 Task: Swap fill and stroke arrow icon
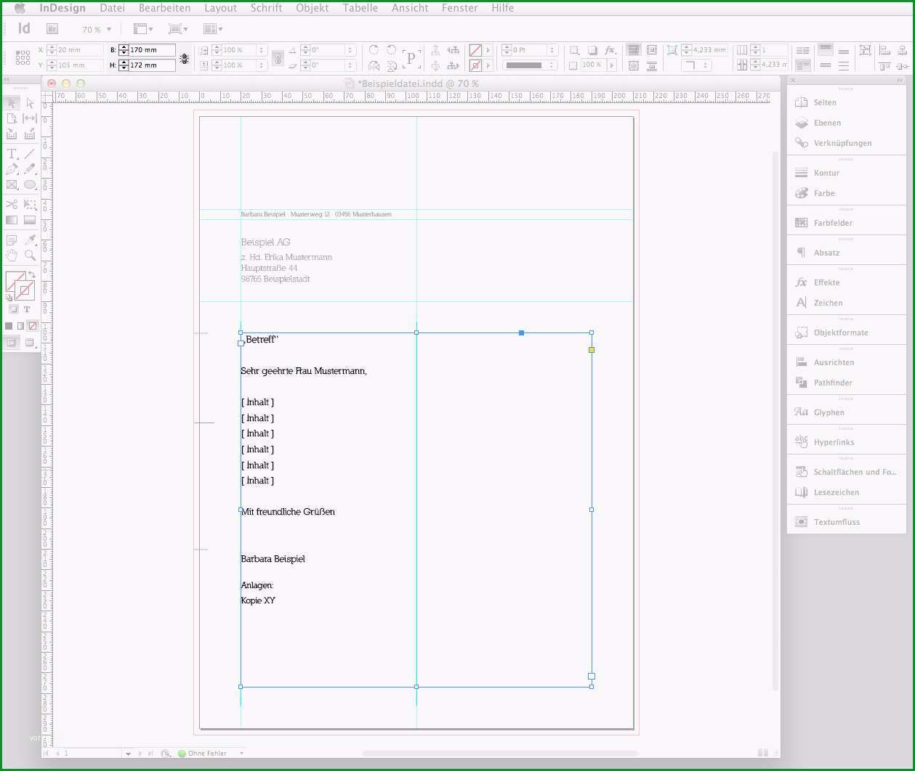32,275
